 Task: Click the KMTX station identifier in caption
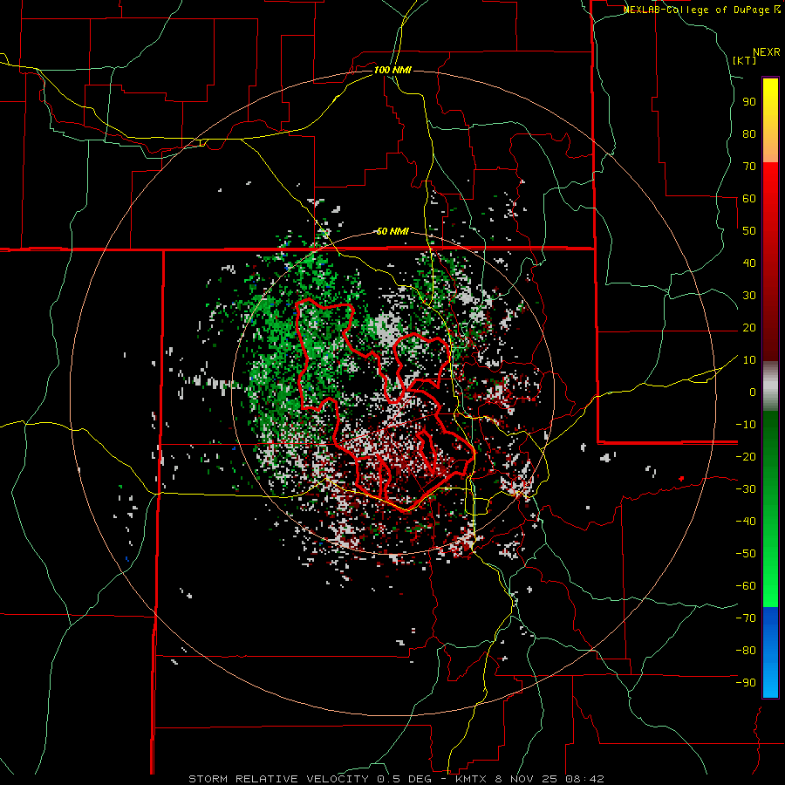[x=473, y=779]
